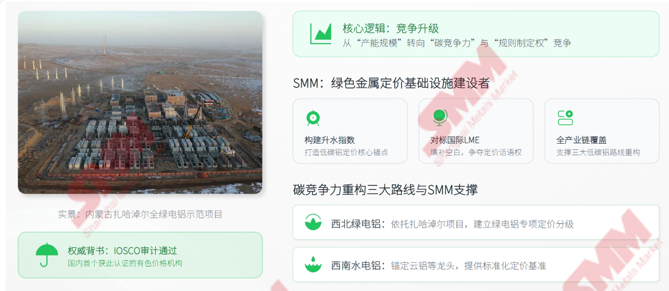Click the globe icon above 对标国际LME
Screen dimensions: 669x291
coord(439,117)
